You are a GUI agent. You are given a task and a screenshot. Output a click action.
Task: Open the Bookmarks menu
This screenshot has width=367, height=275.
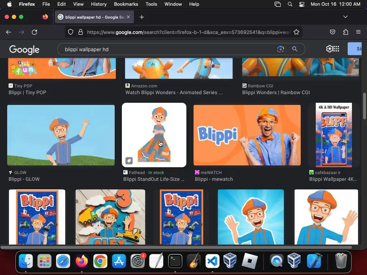(x=126, y=4)
